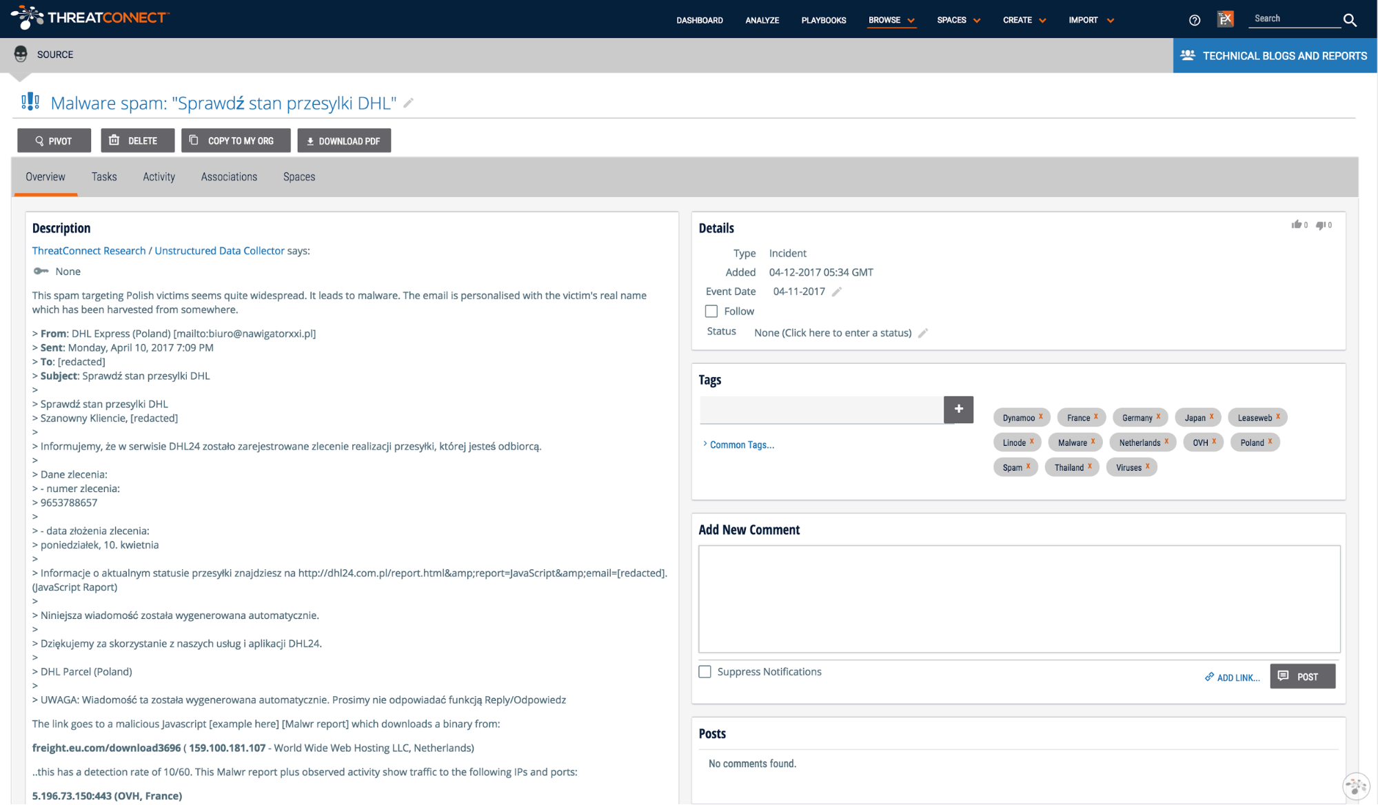This screenshot has width=1378, height=805.
Task: Click the TCX exchange icon in header
Action: 1225,19
